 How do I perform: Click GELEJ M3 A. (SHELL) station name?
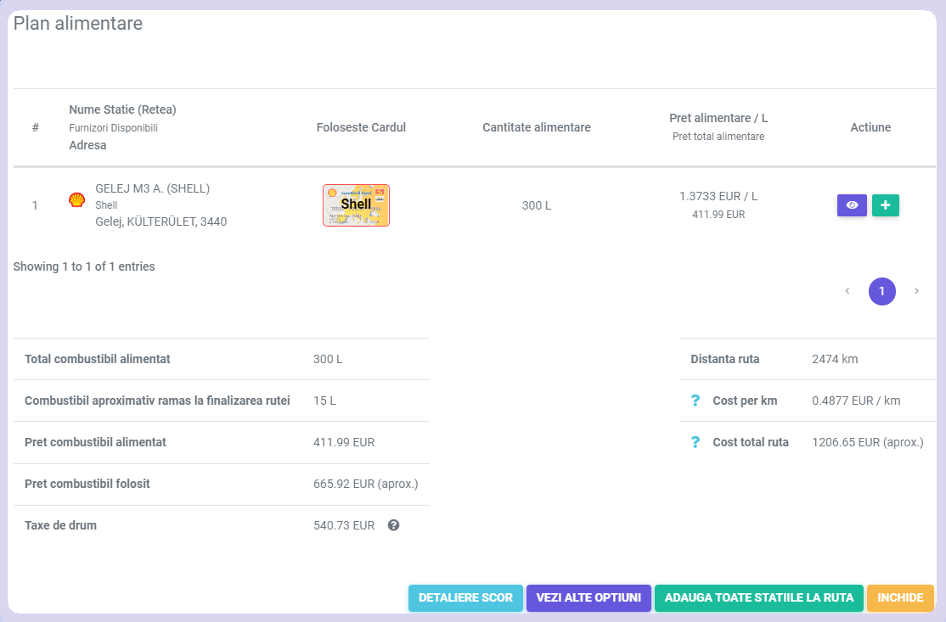coord(152,188)
